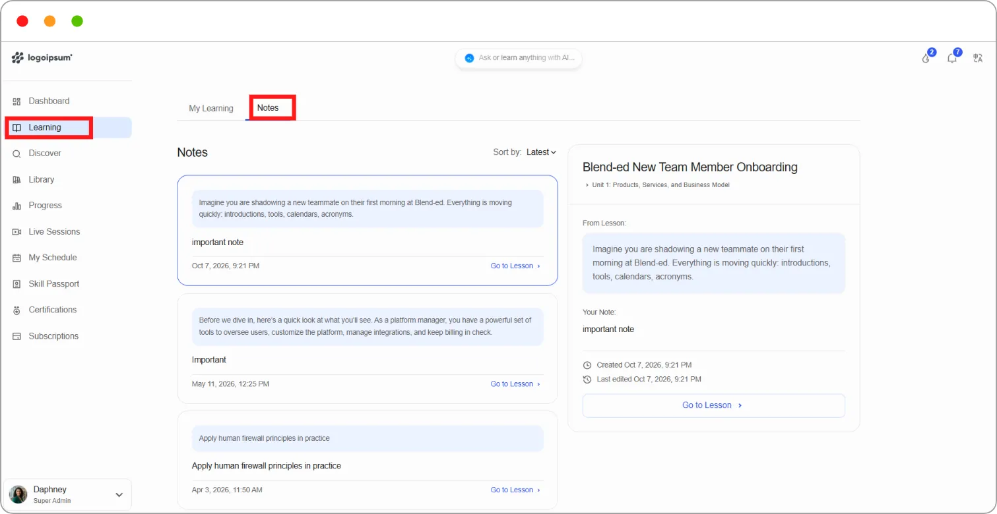Screen dimensions: 997x514
Task: Click "important note" text in first note card
Action: (x=218, y=243)
